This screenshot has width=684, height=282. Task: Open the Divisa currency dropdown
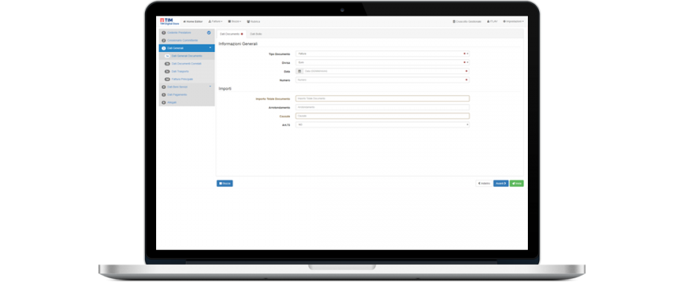pyautogui.click(x=383, y=62)
